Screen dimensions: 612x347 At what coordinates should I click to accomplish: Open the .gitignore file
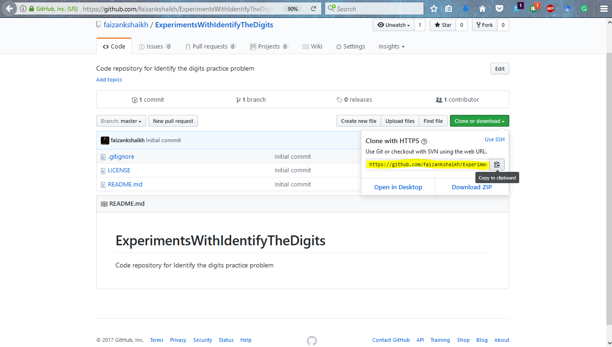121,156
